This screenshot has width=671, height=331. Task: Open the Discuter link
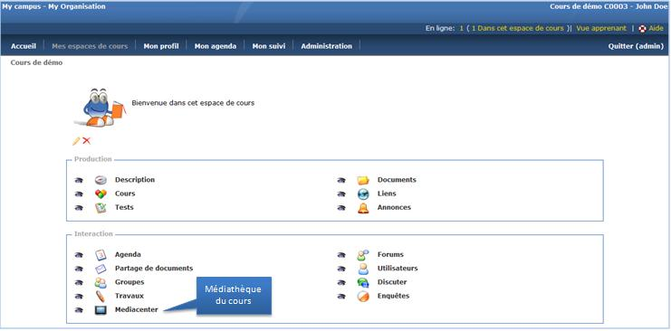pos(392,282)
